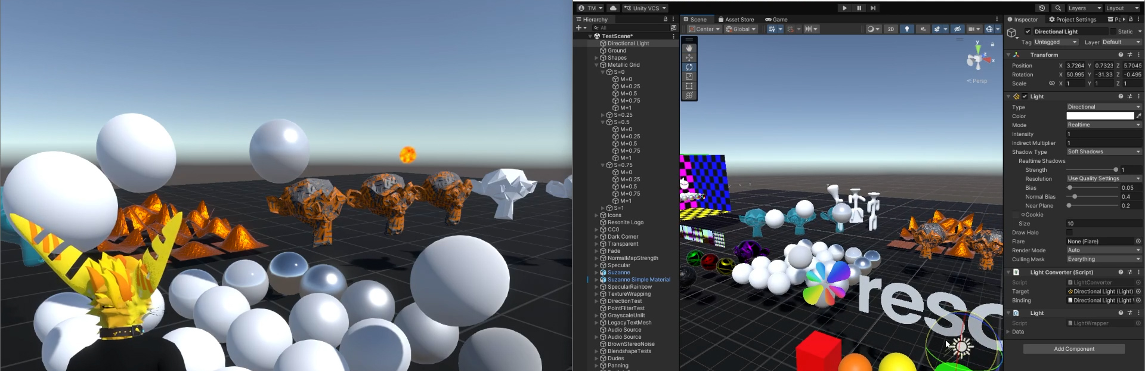
Task: Open the Center pivot dropdown
Action: click(704, 29)
